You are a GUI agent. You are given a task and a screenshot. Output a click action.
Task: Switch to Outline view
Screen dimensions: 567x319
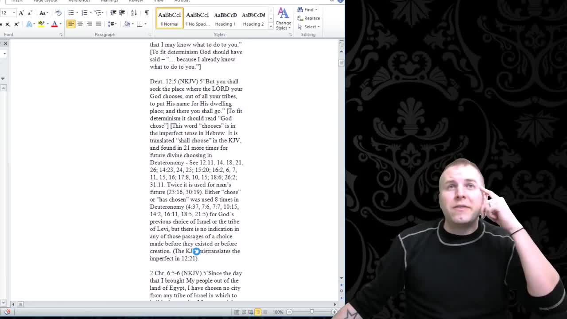coord(258,312)
